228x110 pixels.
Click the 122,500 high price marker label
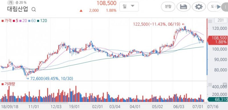tap(156, 24)
